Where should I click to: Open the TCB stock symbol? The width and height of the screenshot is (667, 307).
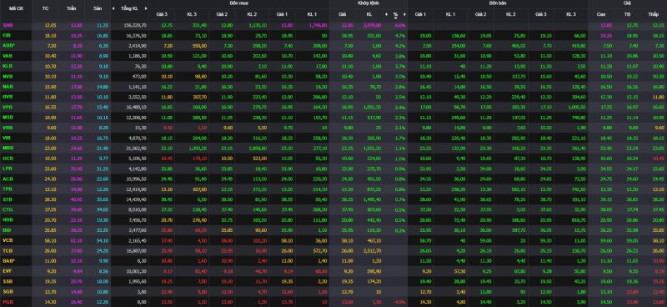click(7, 251)
